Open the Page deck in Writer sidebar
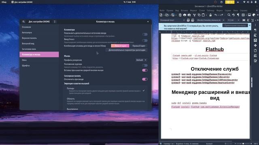 pyautogui.click(x=255, y=51)
